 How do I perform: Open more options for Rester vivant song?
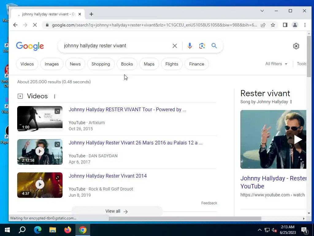291,102
